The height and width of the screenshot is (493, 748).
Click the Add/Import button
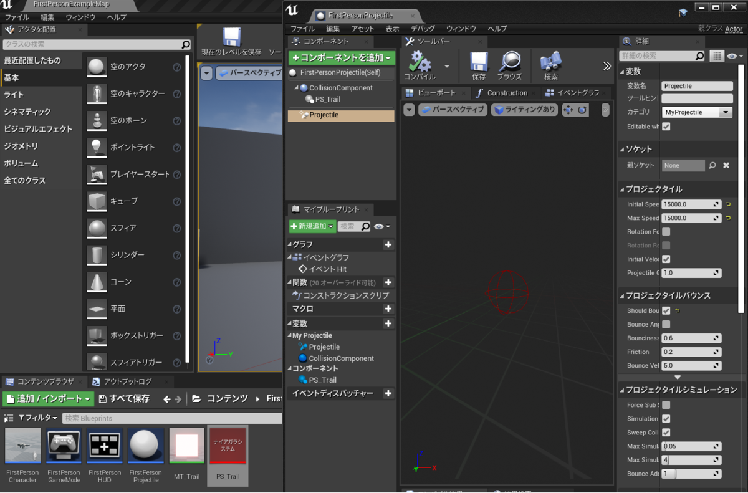48,399
